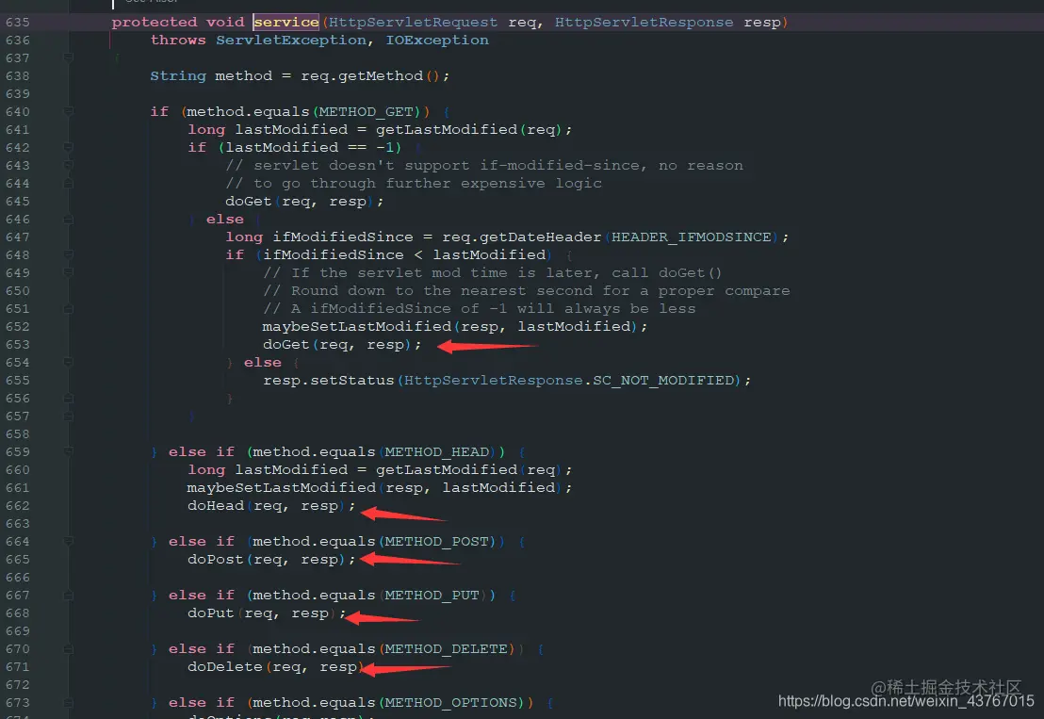Click the 'servlet doesn't support' comment on line 643
1044x719 pixels.
coord(484,165)
